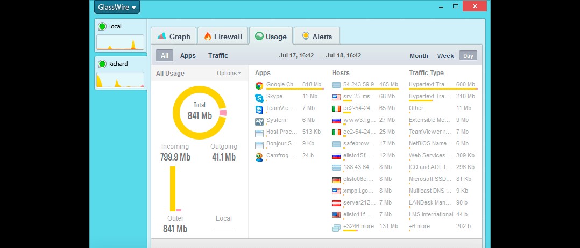
Task: Select the Traffic usage filter
Action: click(218, 56)
